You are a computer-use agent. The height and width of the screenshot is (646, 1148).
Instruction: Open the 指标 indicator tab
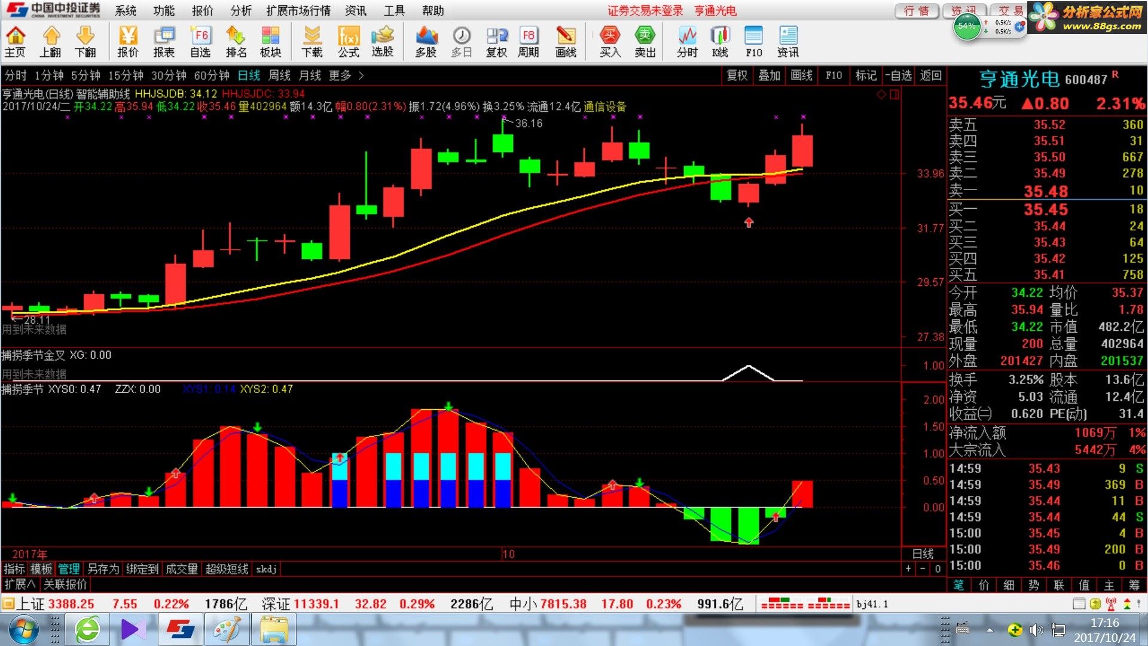coord(14,569)
